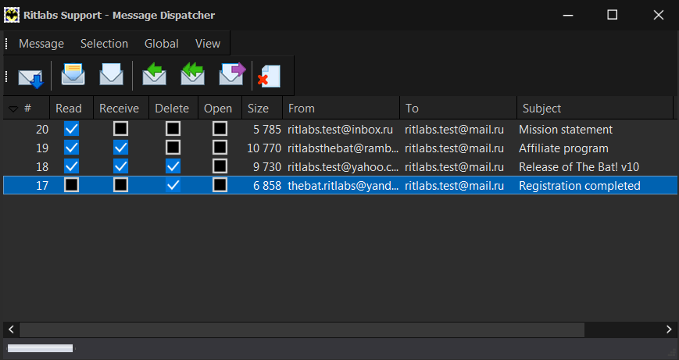679x360 pixels.
Task: Sort by the Receive column header
Action: (121, 109)
